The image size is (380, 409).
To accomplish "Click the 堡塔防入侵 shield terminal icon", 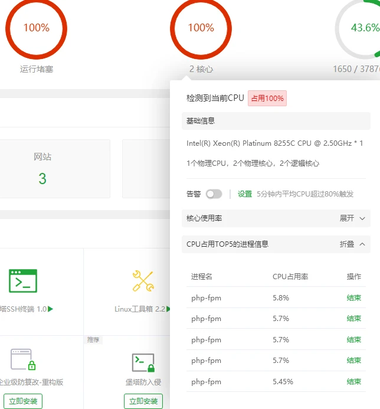I will click(x=143, y=362).
